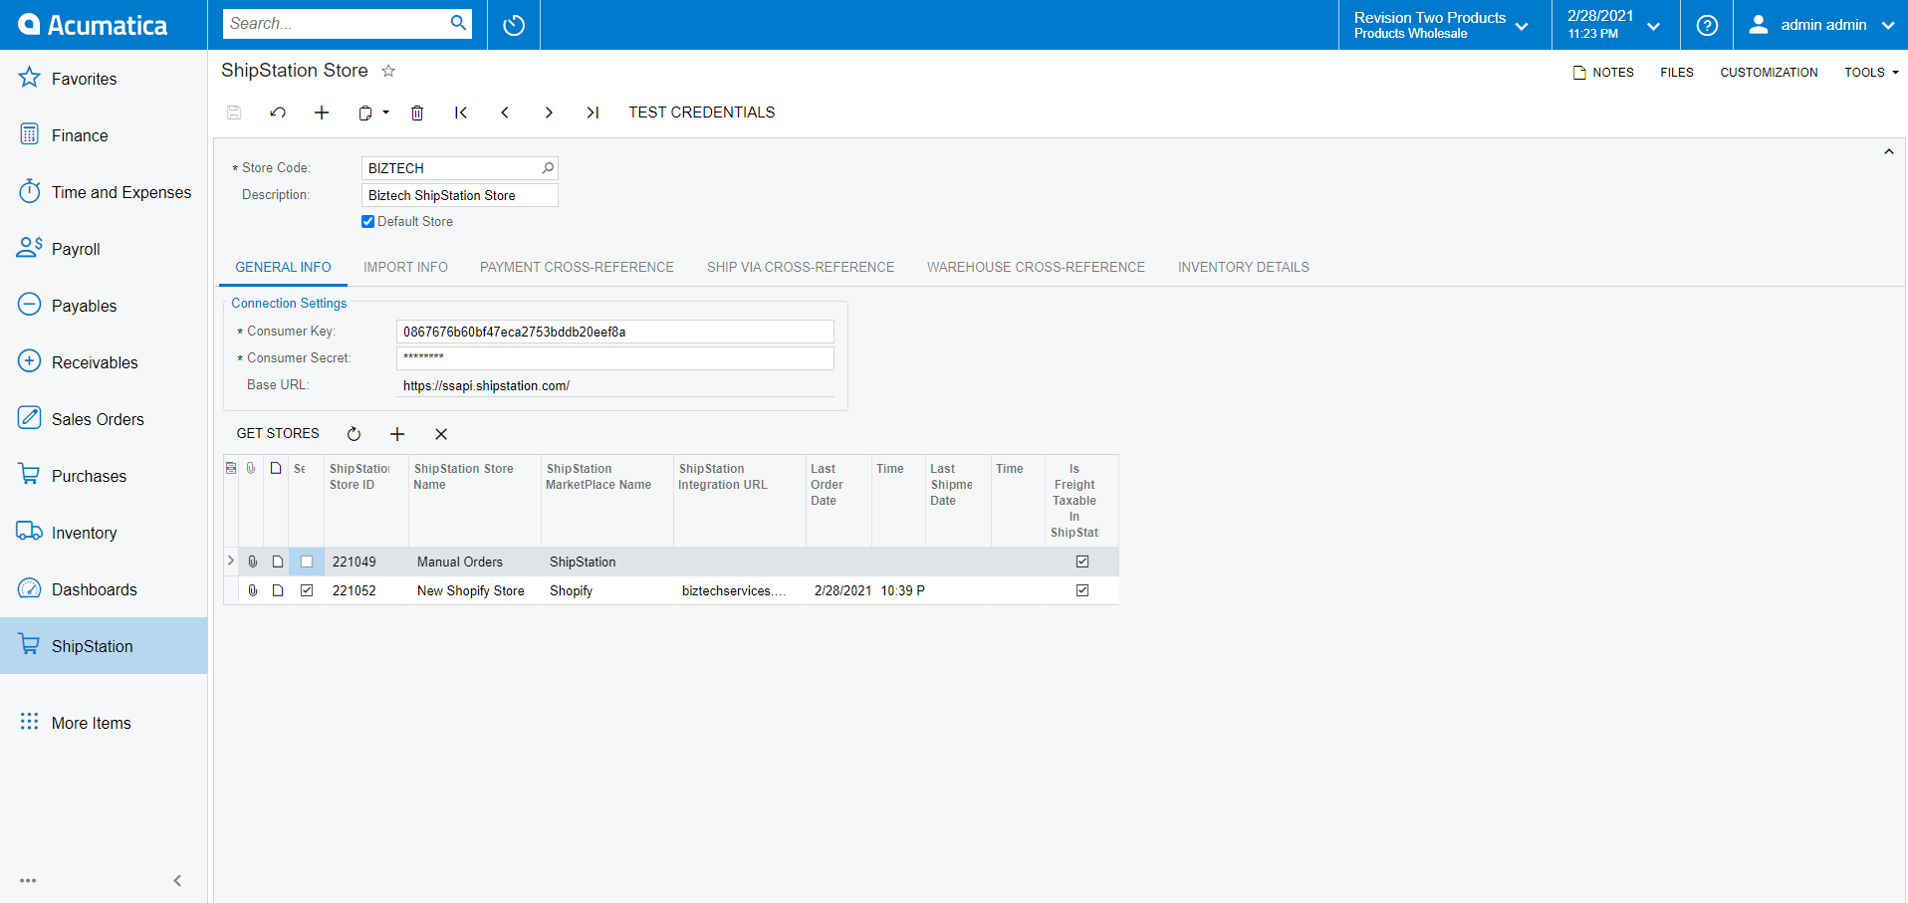The image size is (1908, 903).
Task: Open the Dashboards workspace
Action: tap(104, 589)
